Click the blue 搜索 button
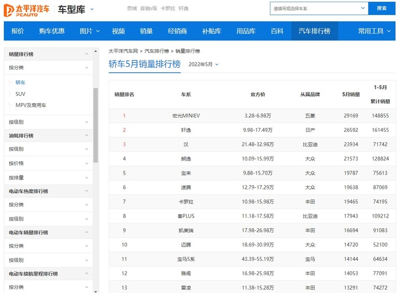The width and height of the screenshot is (399, 293). pos(382,8)
